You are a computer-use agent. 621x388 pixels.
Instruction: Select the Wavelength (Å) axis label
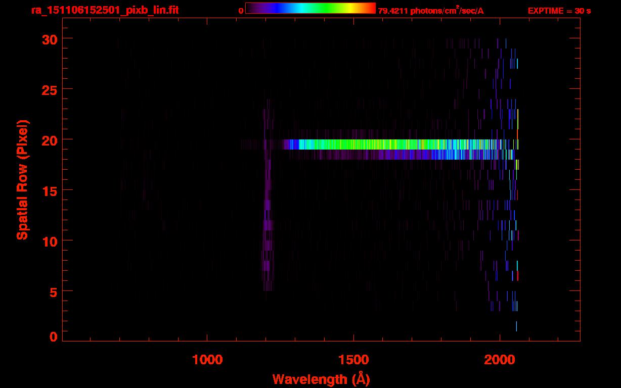(x=318, y=378)
